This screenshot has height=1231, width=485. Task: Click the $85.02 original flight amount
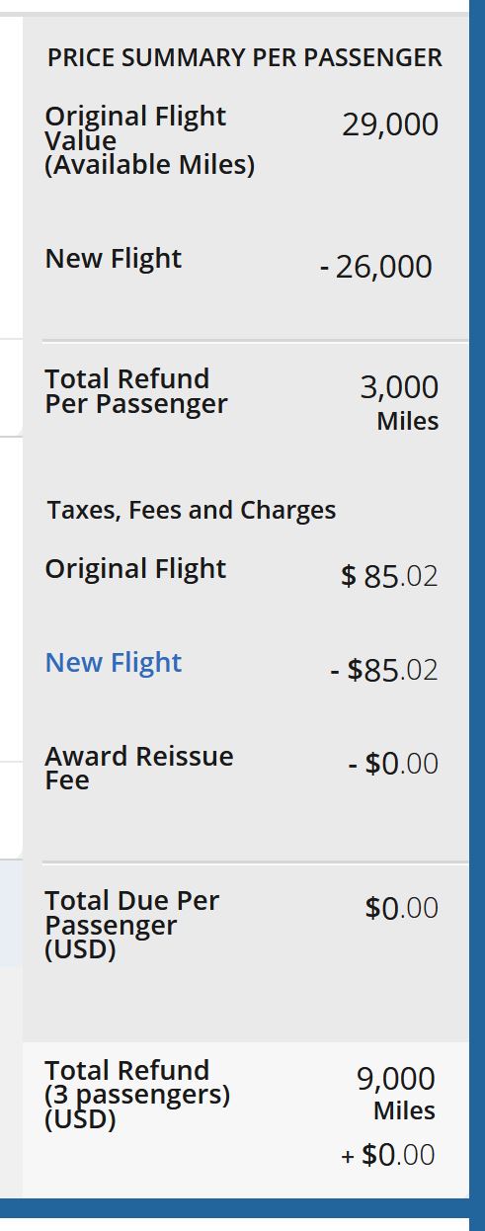click(x=389, y=576)
